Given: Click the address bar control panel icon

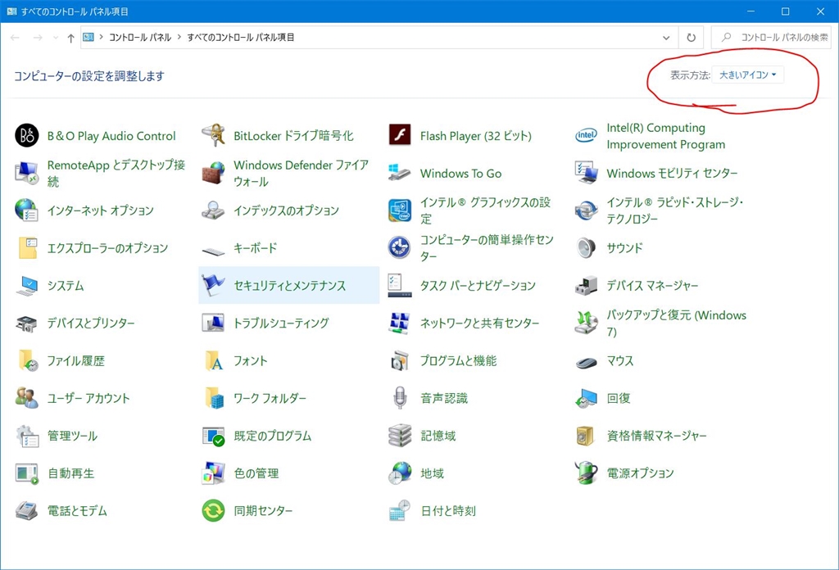Looking at the screenshot, I should [x=88, y=37].
